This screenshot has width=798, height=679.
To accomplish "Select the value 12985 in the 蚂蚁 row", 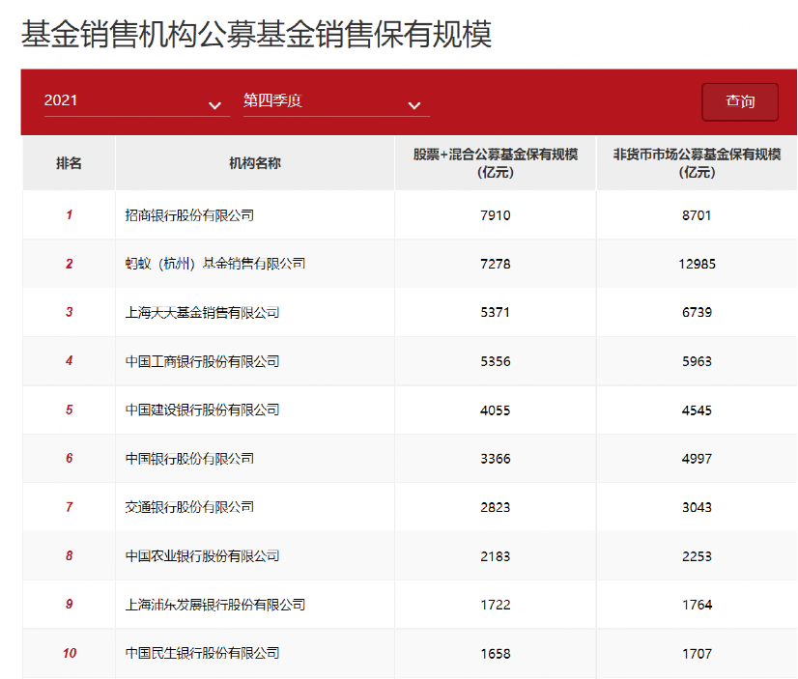I will click(697, 264).
